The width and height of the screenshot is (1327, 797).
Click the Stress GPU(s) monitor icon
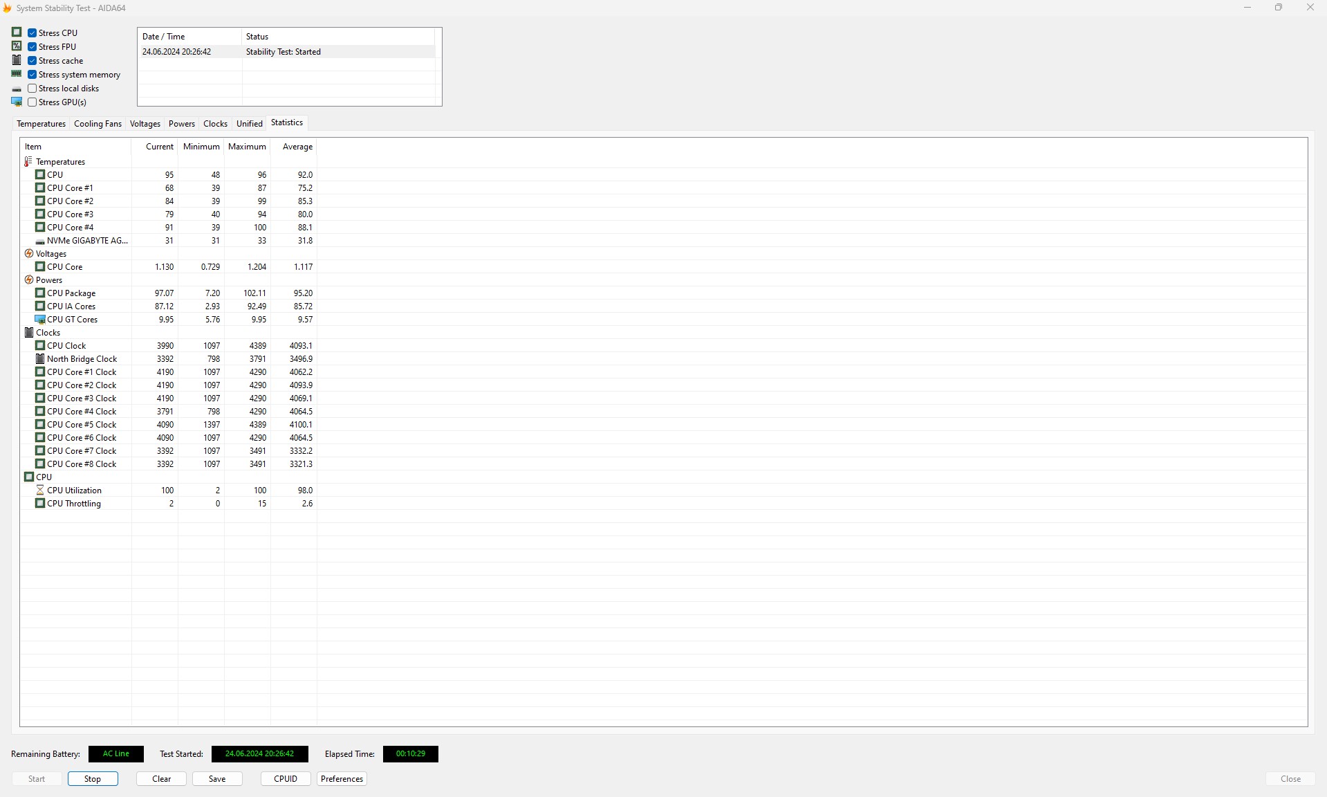17,102
